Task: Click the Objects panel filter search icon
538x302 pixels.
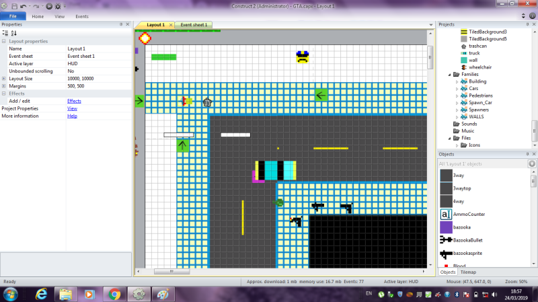Action: [532, 163]
